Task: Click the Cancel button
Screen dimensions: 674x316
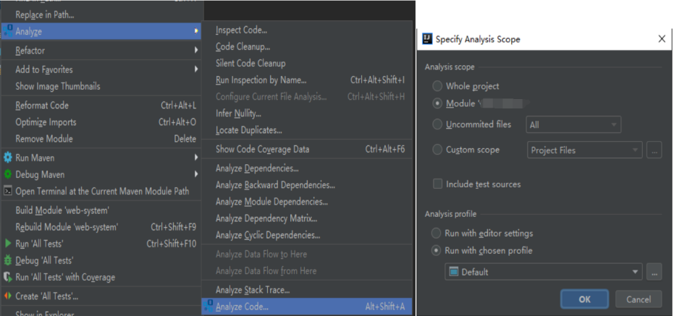Action: (638, 299)
